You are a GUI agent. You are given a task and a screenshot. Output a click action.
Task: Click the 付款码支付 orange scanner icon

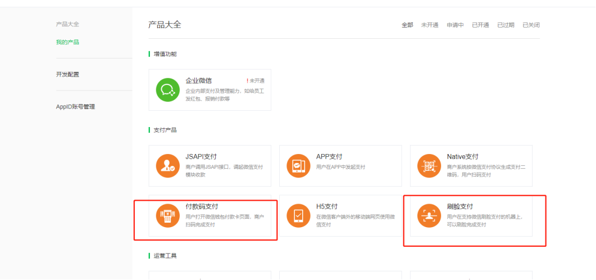click(x=167, y=216)
